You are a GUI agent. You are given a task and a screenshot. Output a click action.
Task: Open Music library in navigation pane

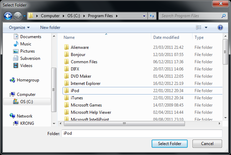[x=22, y=44]
